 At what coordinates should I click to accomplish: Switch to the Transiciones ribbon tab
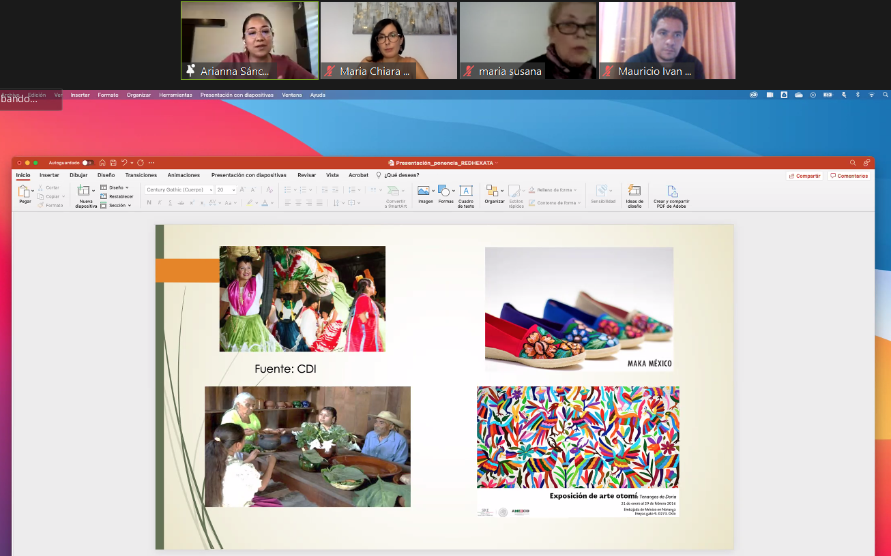[141, 175]
